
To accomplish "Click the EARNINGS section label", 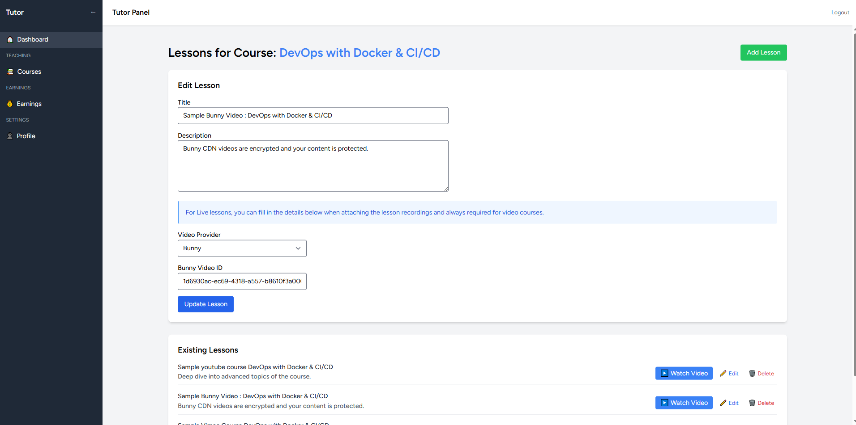I will [x=18, y=88].
